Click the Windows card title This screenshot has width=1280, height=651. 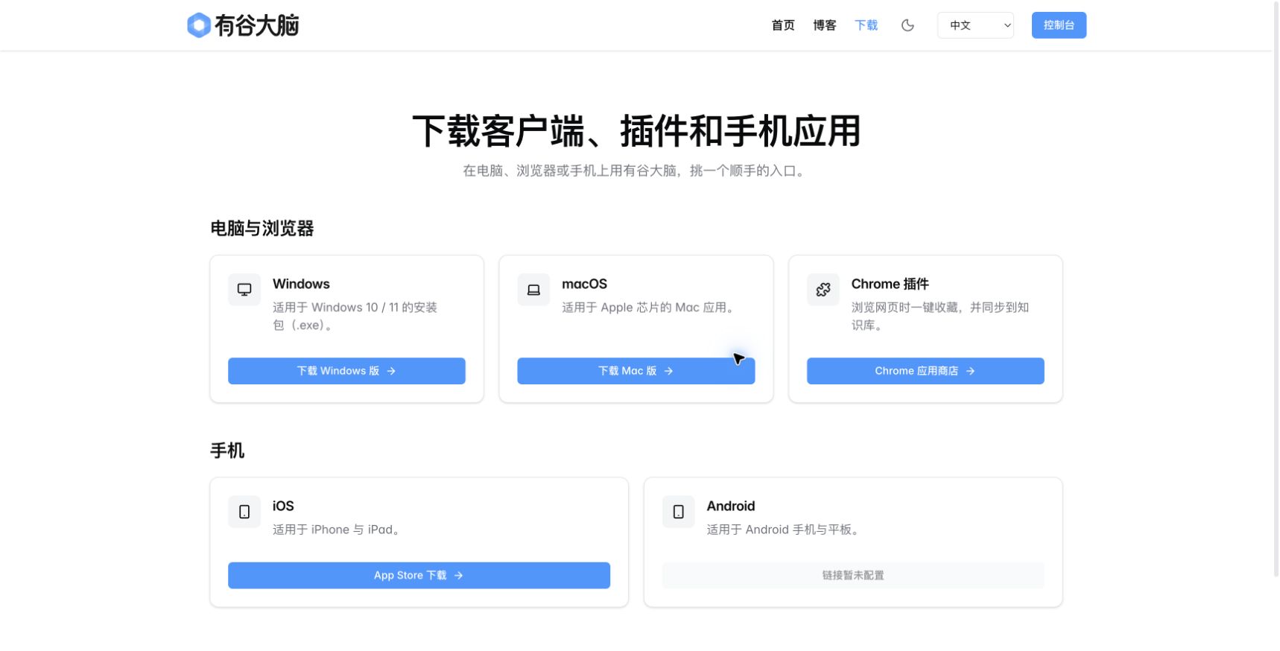301,284
